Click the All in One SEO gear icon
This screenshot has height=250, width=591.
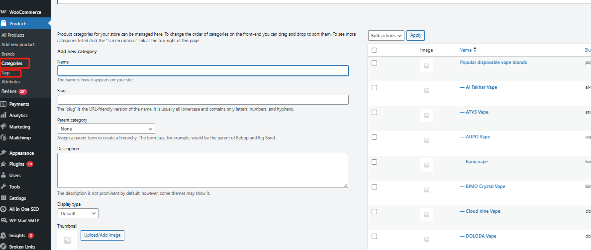click(x=3, y=209)
